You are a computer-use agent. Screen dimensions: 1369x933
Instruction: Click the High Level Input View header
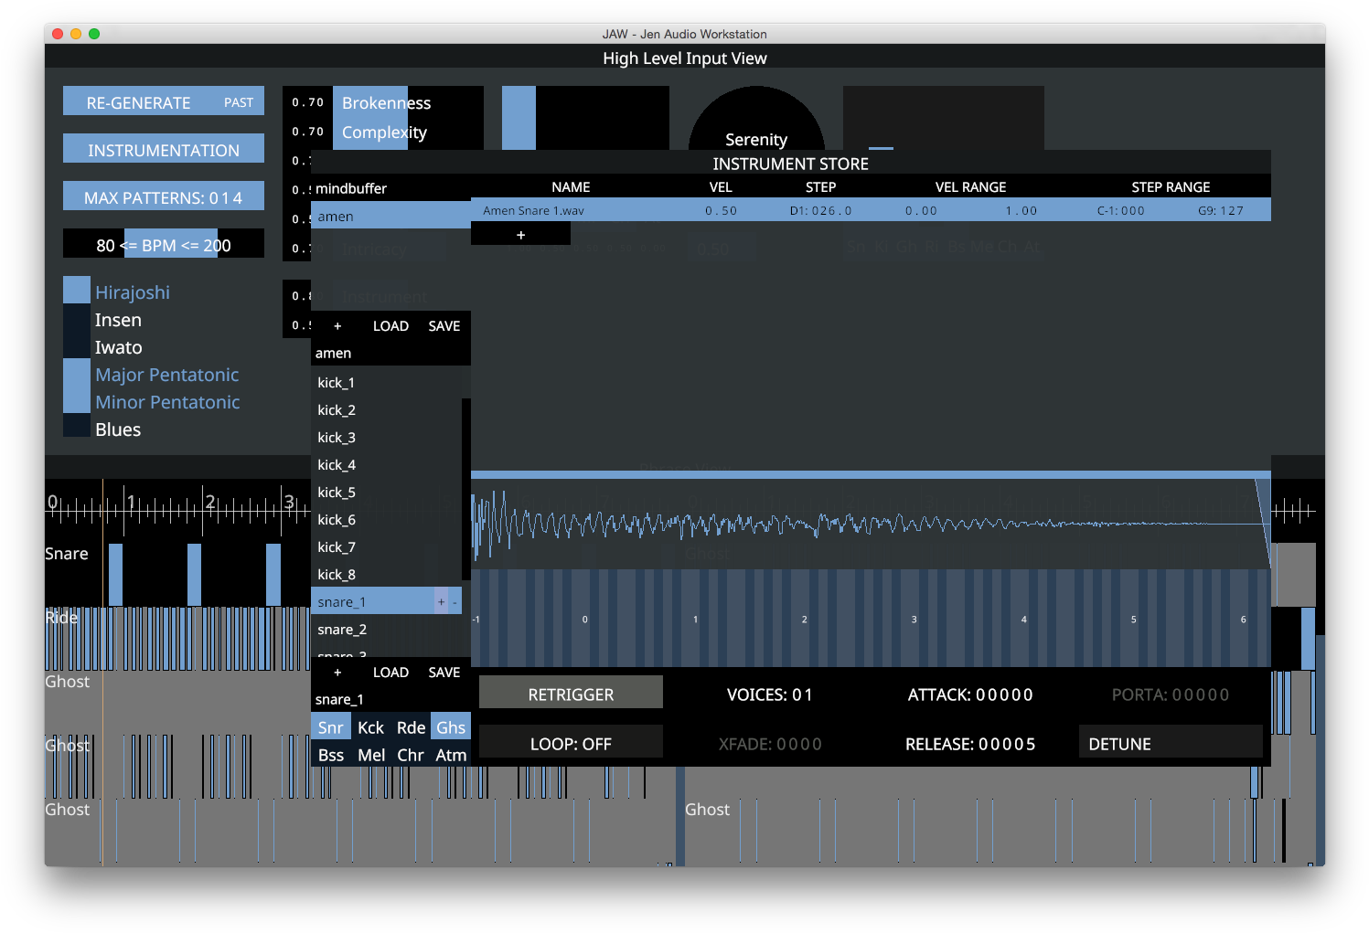[x=684, y=58]
